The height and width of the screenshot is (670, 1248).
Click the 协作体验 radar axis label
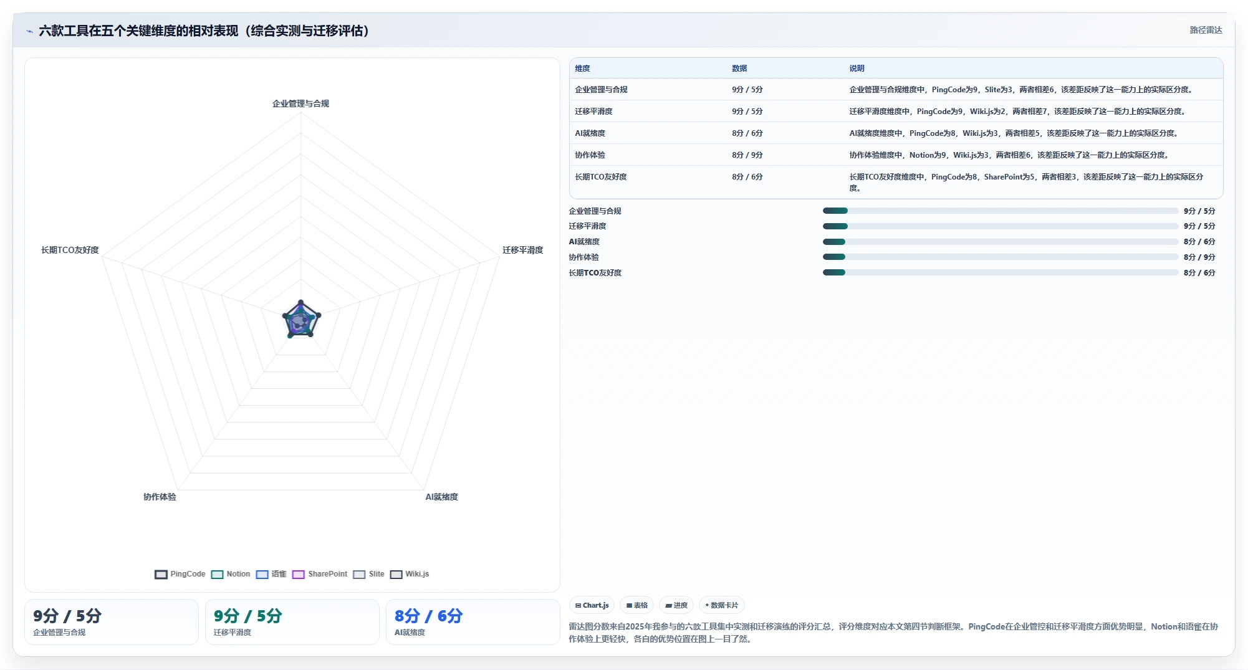tap(160, 497)
